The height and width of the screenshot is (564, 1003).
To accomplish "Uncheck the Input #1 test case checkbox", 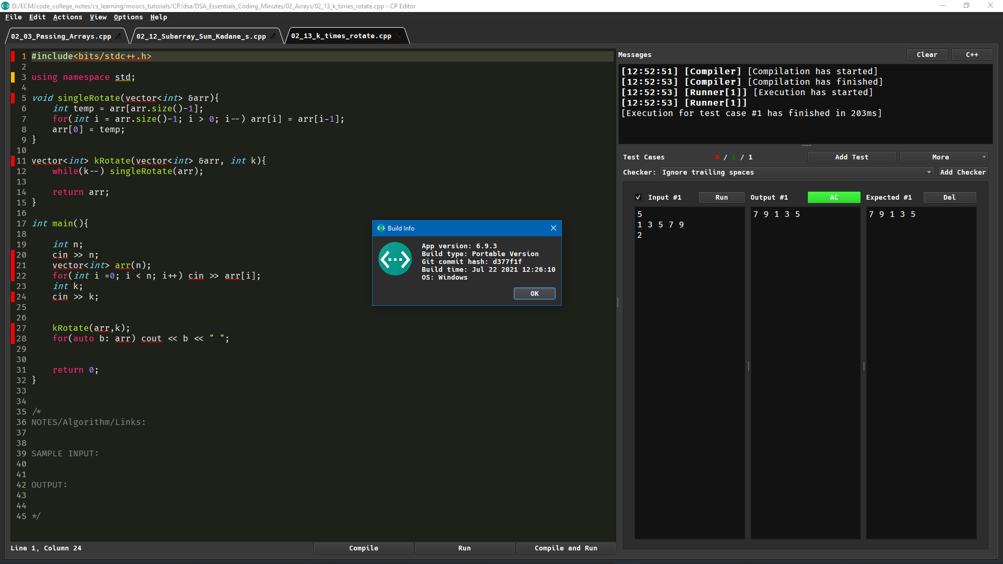I will (x=638, y=197).
